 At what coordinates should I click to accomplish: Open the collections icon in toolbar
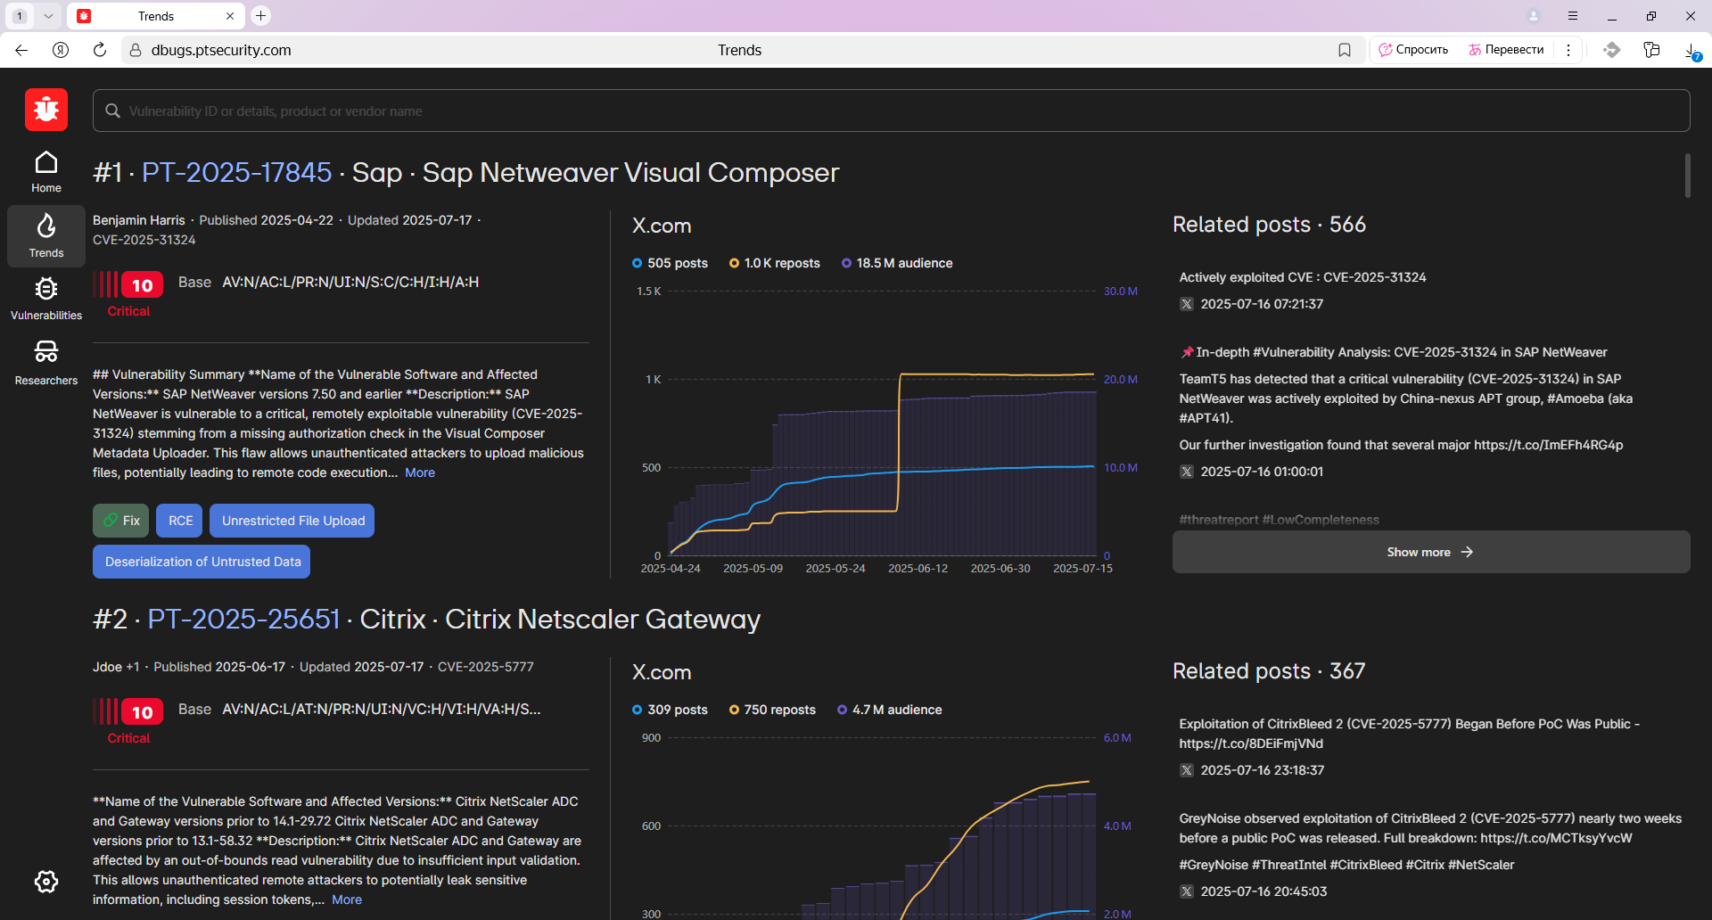[x=1651, y=50]
